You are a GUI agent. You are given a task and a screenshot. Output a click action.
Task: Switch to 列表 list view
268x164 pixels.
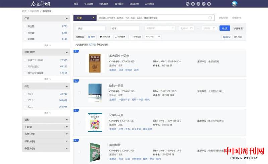[238, 37]
